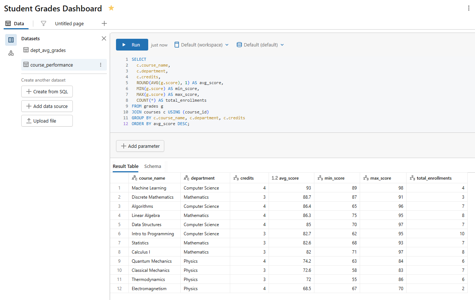Image resolution: width=475 pixels, height=300 pixels.
Task: Click into the SQL editor on the SELECT line
Action: tap(139, 59)
